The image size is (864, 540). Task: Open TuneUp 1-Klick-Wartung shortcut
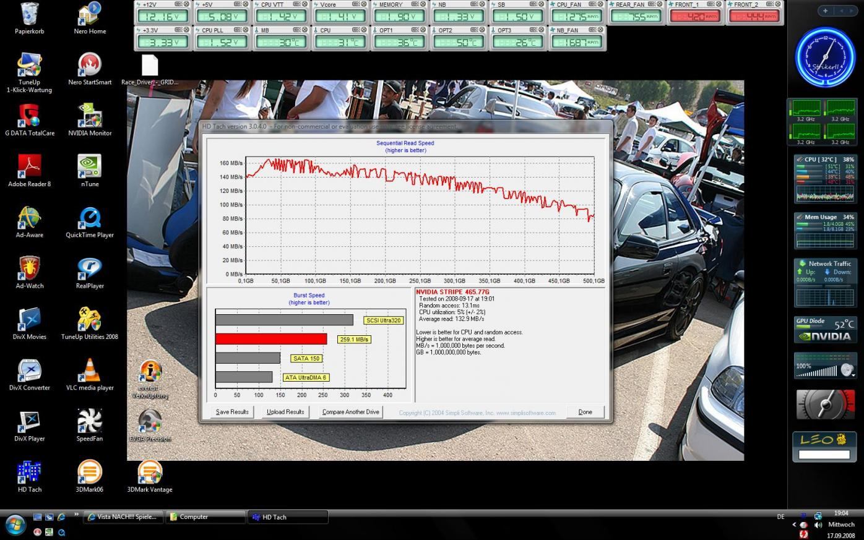coord(29,73)
